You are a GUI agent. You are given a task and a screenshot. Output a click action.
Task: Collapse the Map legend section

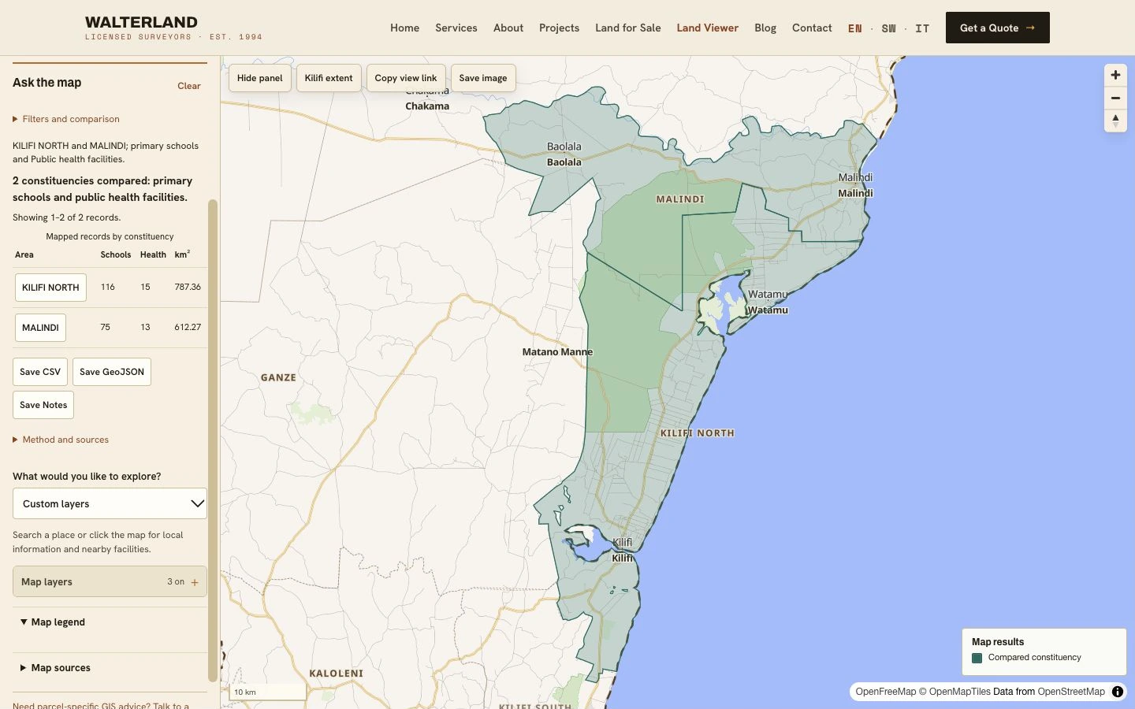click(52, 622)
